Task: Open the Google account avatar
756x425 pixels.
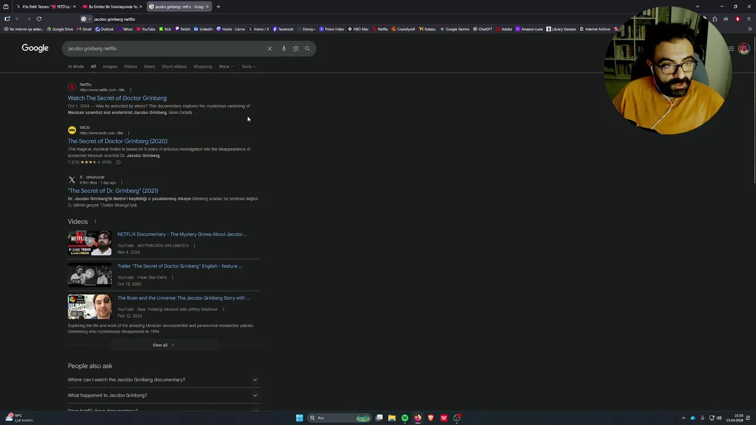Action: coord(744,48)
